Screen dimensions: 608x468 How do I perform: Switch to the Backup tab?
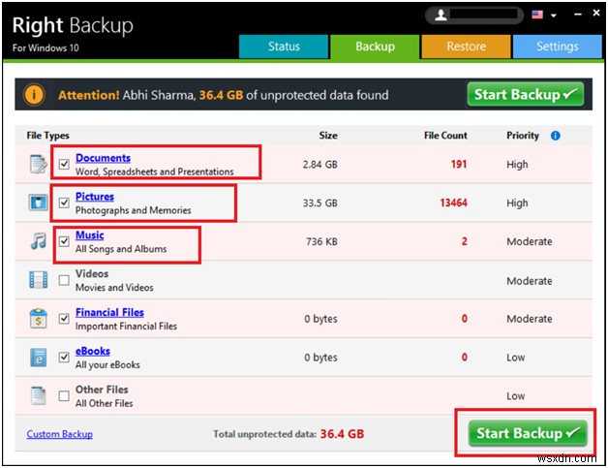tap(375, 47)
